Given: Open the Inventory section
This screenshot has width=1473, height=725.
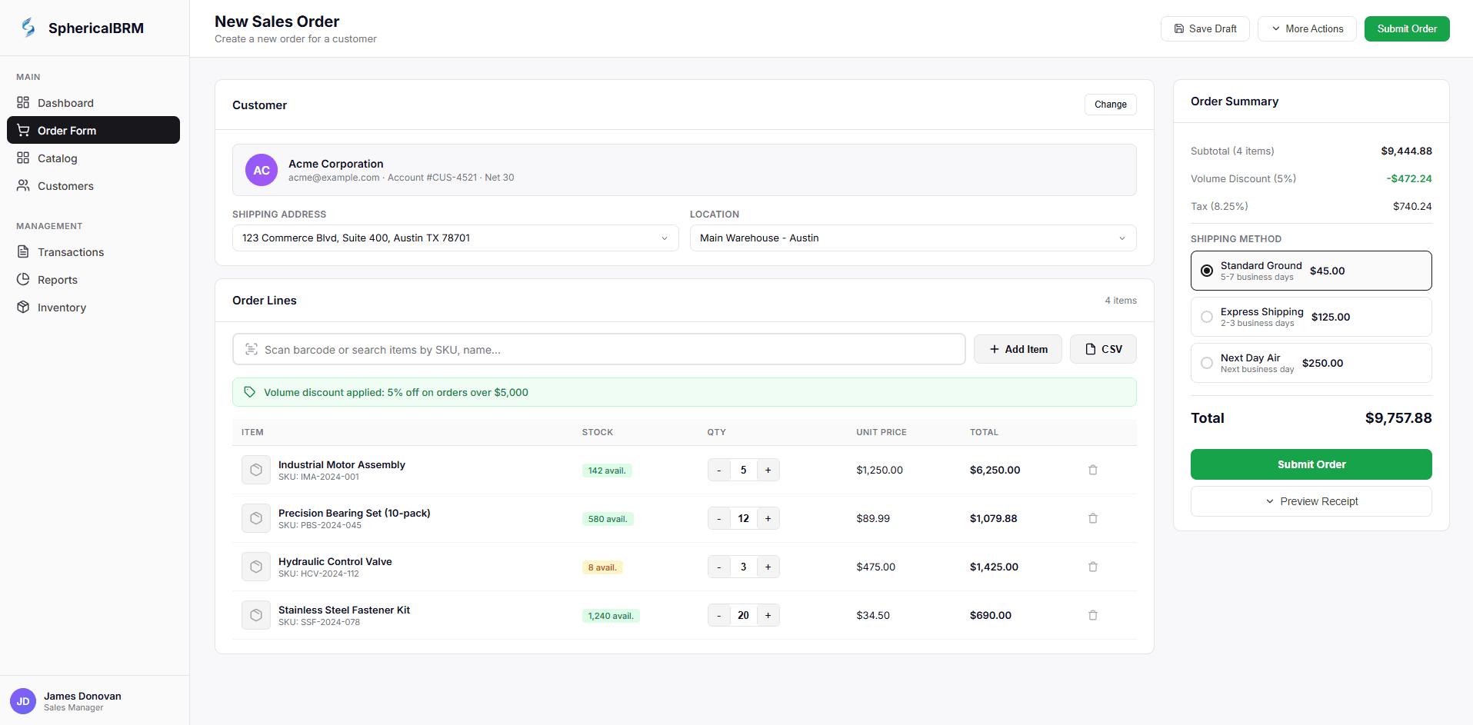Looking at the screenshot, I should tap(61, 307).
